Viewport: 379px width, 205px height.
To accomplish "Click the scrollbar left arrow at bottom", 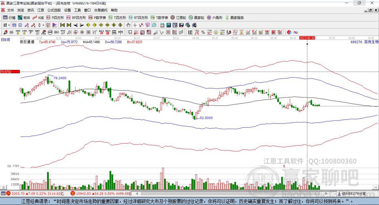I will click(137, 194).
